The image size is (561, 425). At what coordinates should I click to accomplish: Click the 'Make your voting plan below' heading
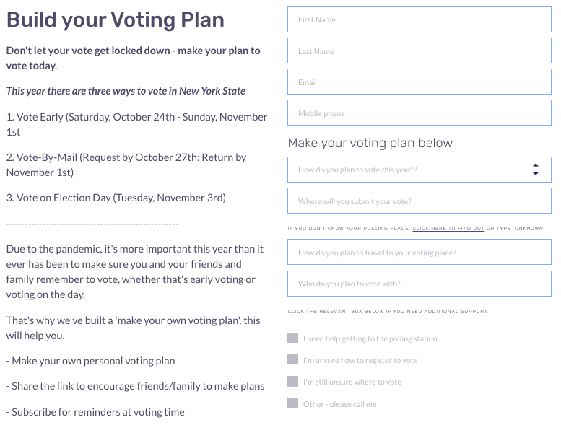pos(370,143)
